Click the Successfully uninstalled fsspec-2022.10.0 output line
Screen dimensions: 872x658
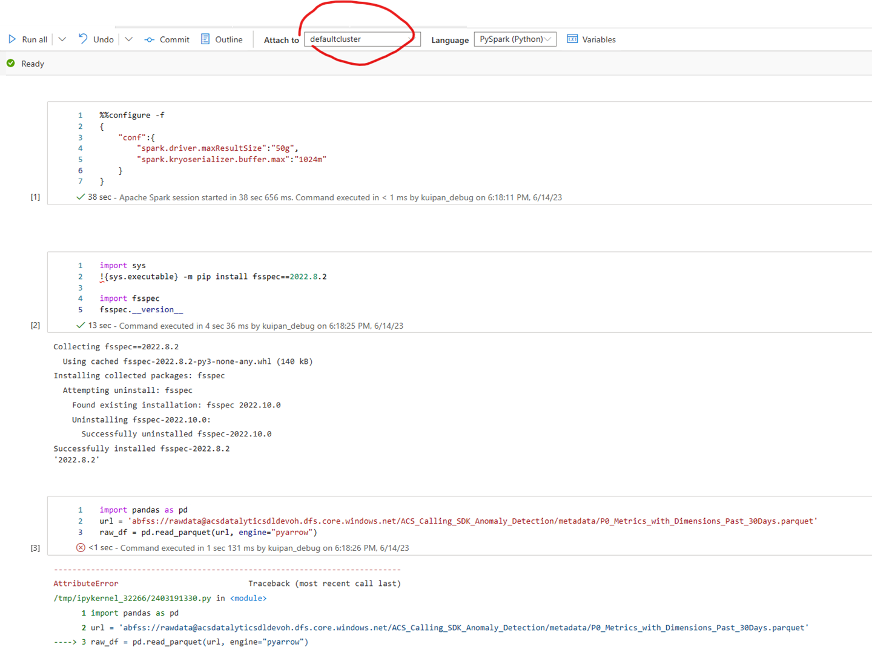pos(176,434)
